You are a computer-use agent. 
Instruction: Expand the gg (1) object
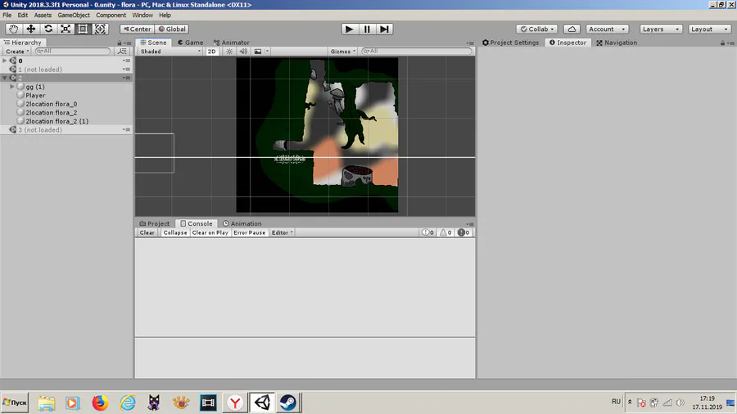tap(12, 87)
